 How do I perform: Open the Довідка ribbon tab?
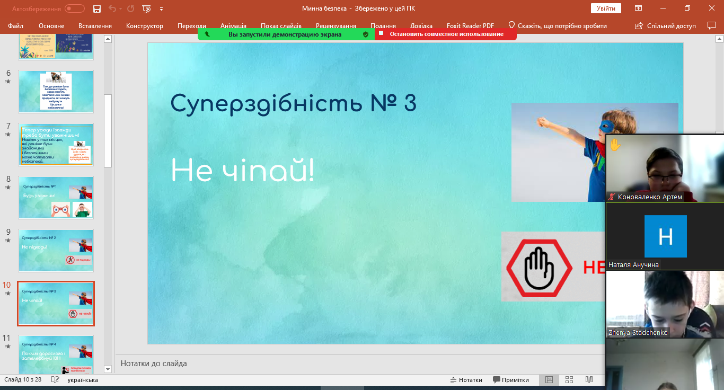coord(421,25)
